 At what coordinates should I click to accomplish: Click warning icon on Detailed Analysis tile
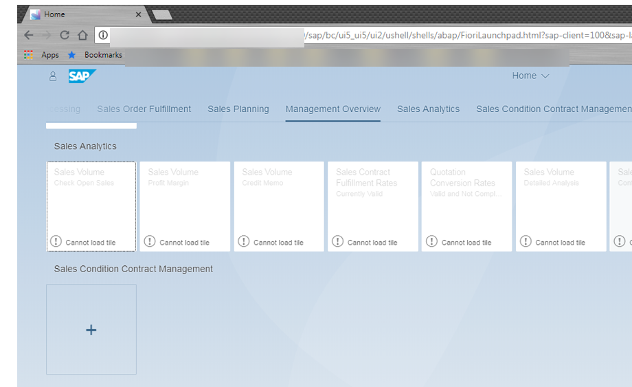526,241
